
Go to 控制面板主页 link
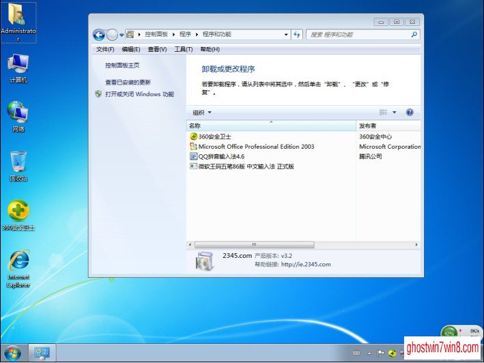122,66
